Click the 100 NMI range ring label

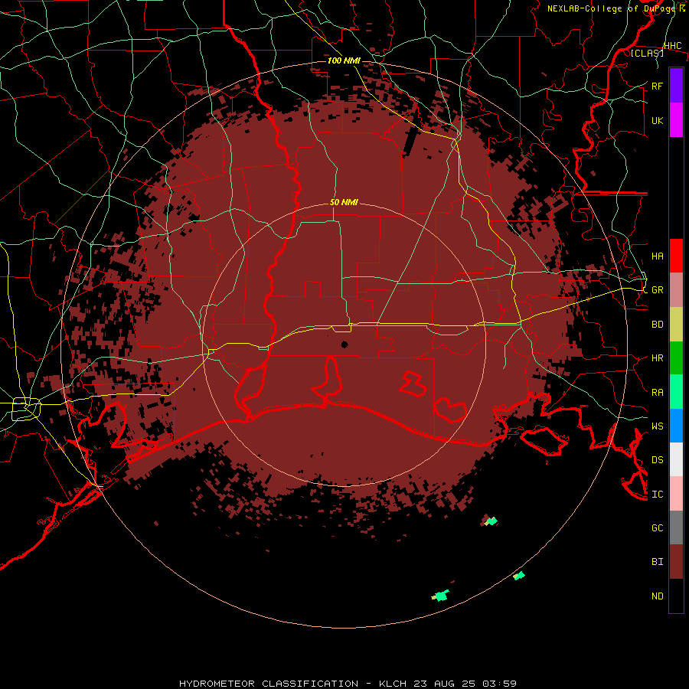pyautogui.click(x=344, y=60)
